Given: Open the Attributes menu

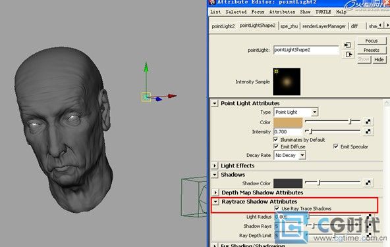Looking at the screenshot, I should click(282, 12).
